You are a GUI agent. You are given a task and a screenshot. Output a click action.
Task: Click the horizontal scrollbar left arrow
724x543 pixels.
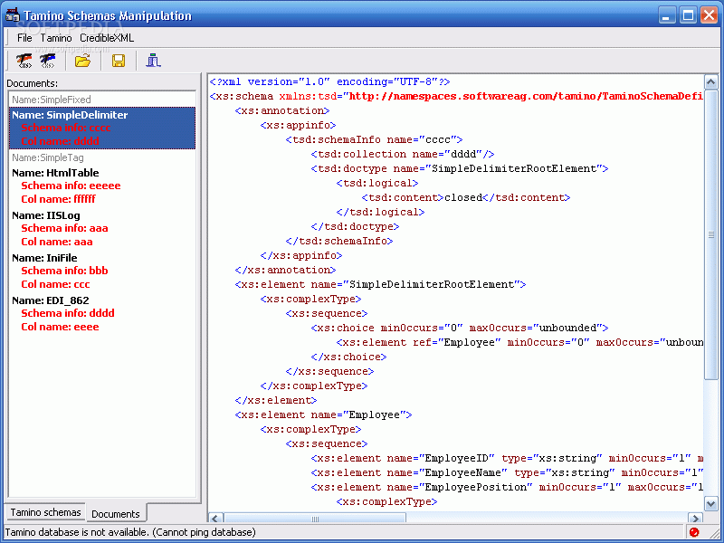pos(215,519)
